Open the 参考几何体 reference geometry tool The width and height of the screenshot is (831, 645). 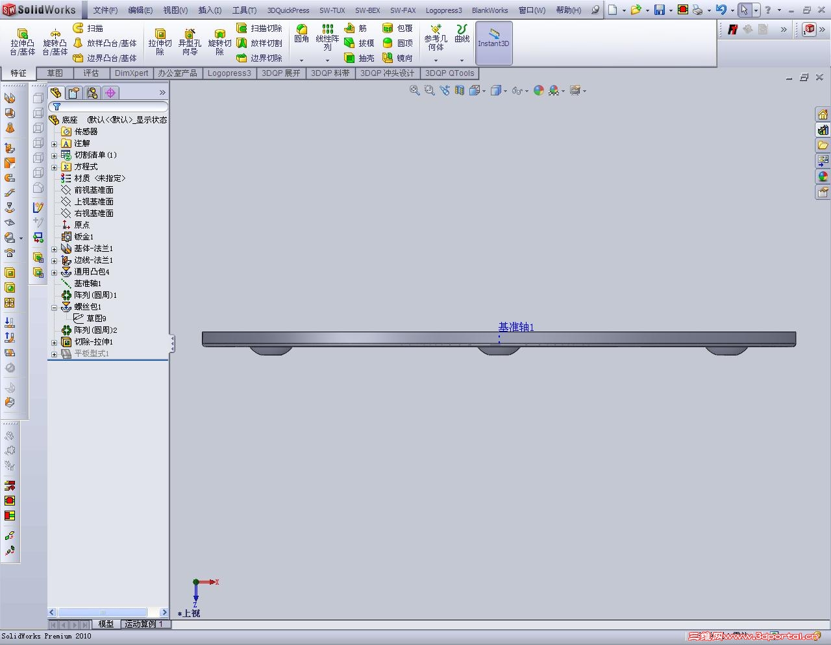click(436, 38)
